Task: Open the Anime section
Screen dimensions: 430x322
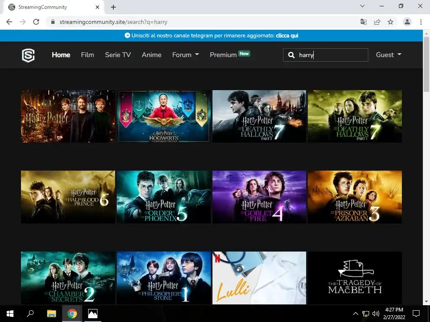Action: 151,55
